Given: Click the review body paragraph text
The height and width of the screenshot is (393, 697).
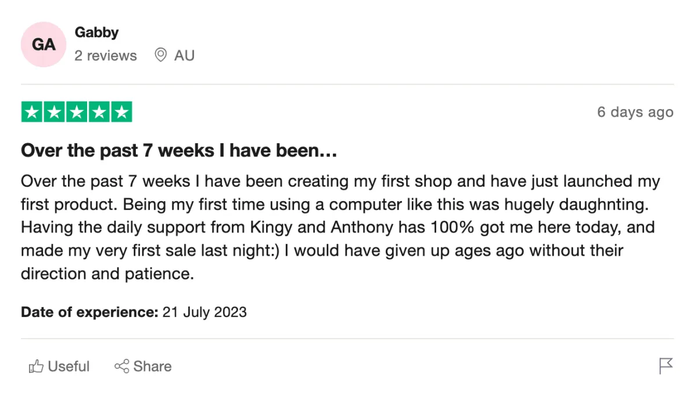Looking at the screenshot, I should tap(340, 227).
